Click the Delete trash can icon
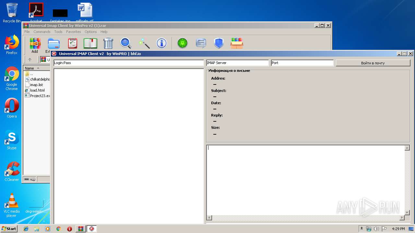The width and height of the screenshot is (415, 233). (x=108, y=43)
